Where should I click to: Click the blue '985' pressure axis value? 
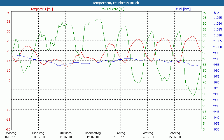[216, 65]
